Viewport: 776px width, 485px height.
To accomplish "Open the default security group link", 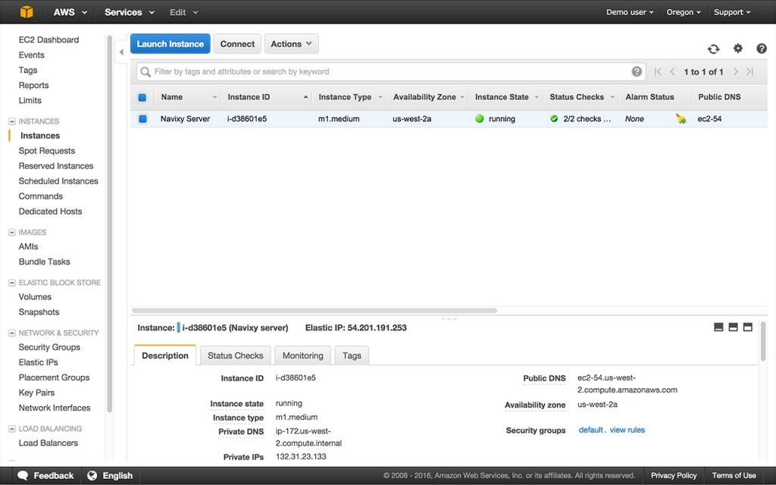I will (591, 430).
